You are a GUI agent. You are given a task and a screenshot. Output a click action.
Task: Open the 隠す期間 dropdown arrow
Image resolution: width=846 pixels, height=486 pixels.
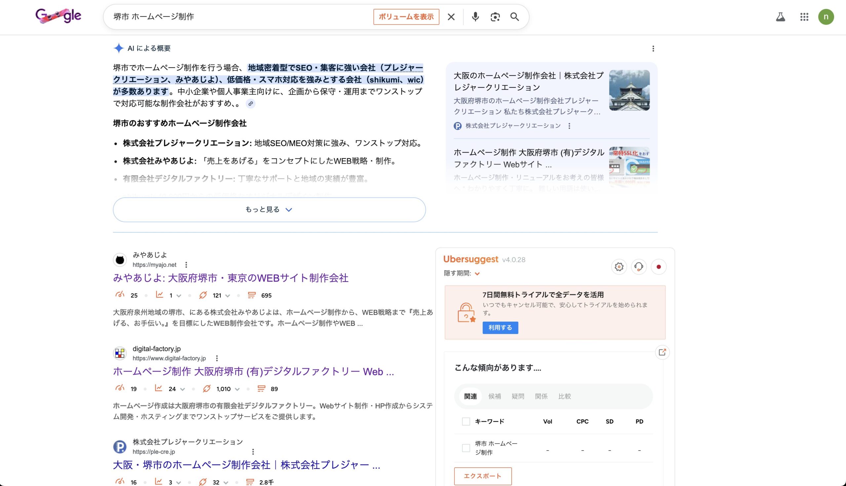(x=477, y=274)
